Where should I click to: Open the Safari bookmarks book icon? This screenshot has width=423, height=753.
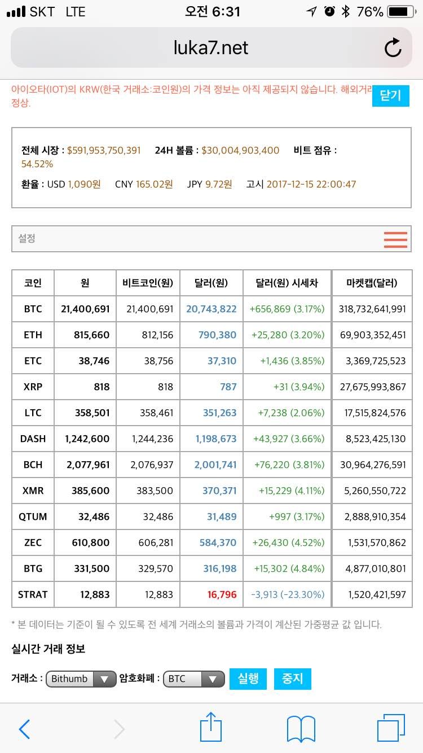[x=301, y=729]
